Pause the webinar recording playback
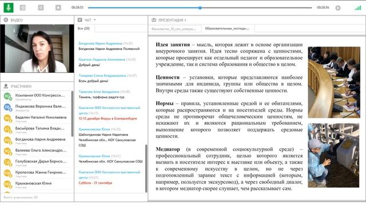The height and width of the screenshot is (206, 366). 41,7
